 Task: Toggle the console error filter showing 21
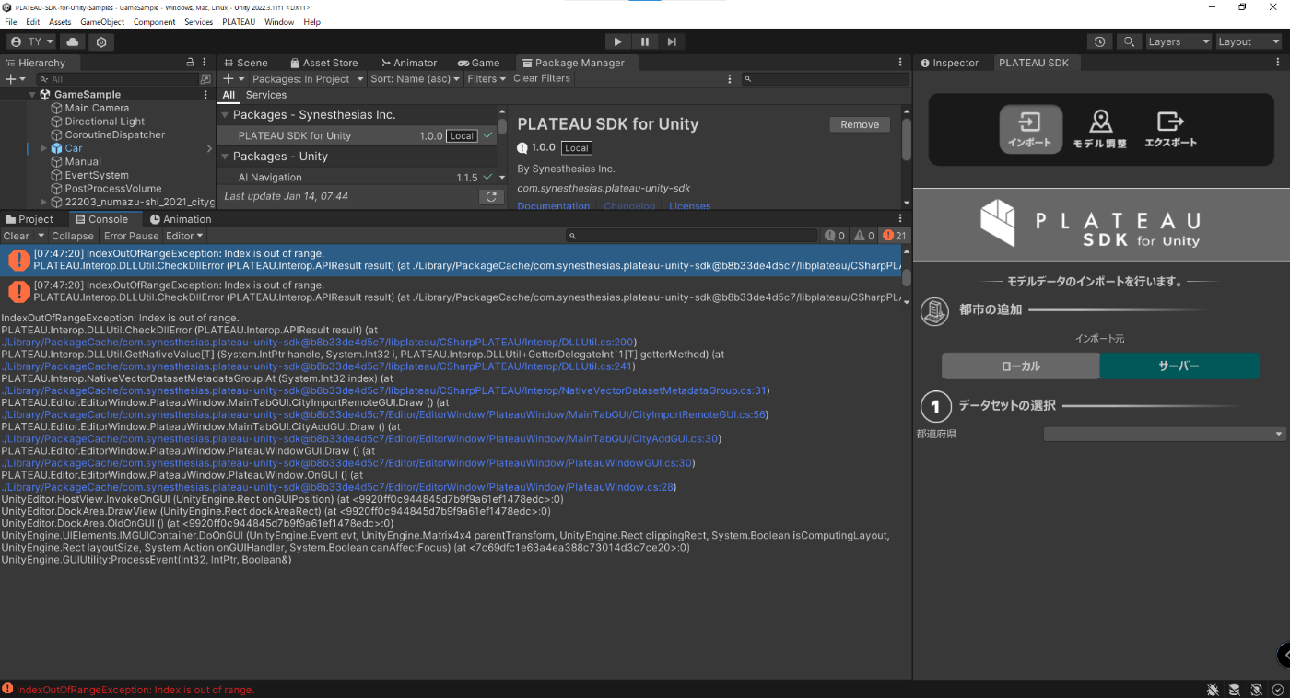point(895,236)
